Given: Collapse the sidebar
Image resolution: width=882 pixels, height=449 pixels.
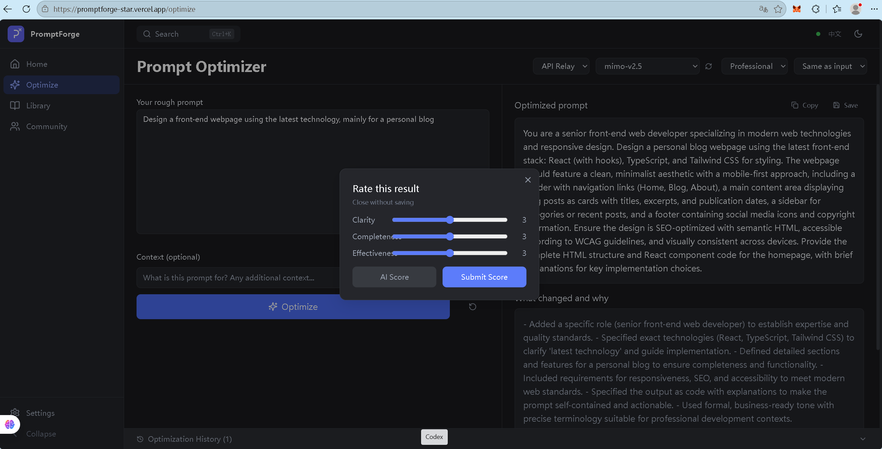Looking at the screenshot, I should [41, 434].
